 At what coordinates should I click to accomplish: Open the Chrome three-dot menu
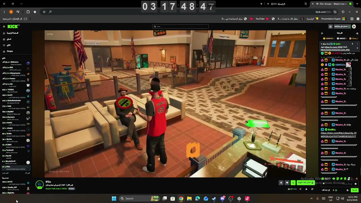[4, 12]
